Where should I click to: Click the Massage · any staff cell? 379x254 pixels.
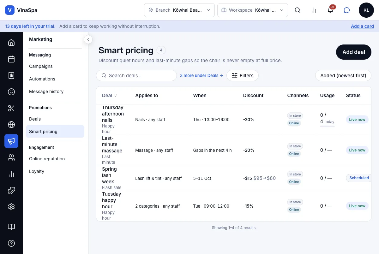154,150
